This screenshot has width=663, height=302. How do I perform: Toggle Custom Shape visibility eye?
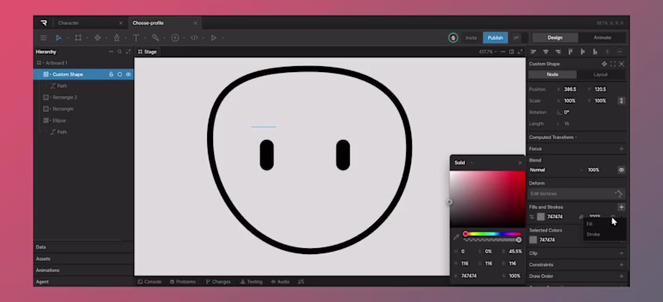pos(128,74)
